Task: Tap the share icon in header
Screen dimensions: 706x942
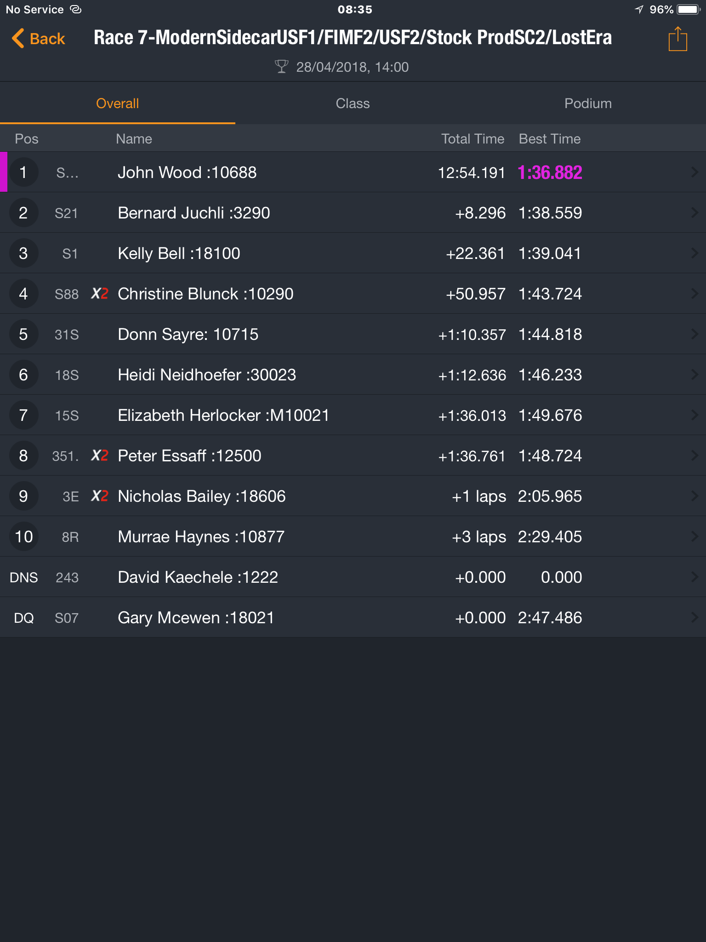Action: pyautogui.click(x=678, y=39)
